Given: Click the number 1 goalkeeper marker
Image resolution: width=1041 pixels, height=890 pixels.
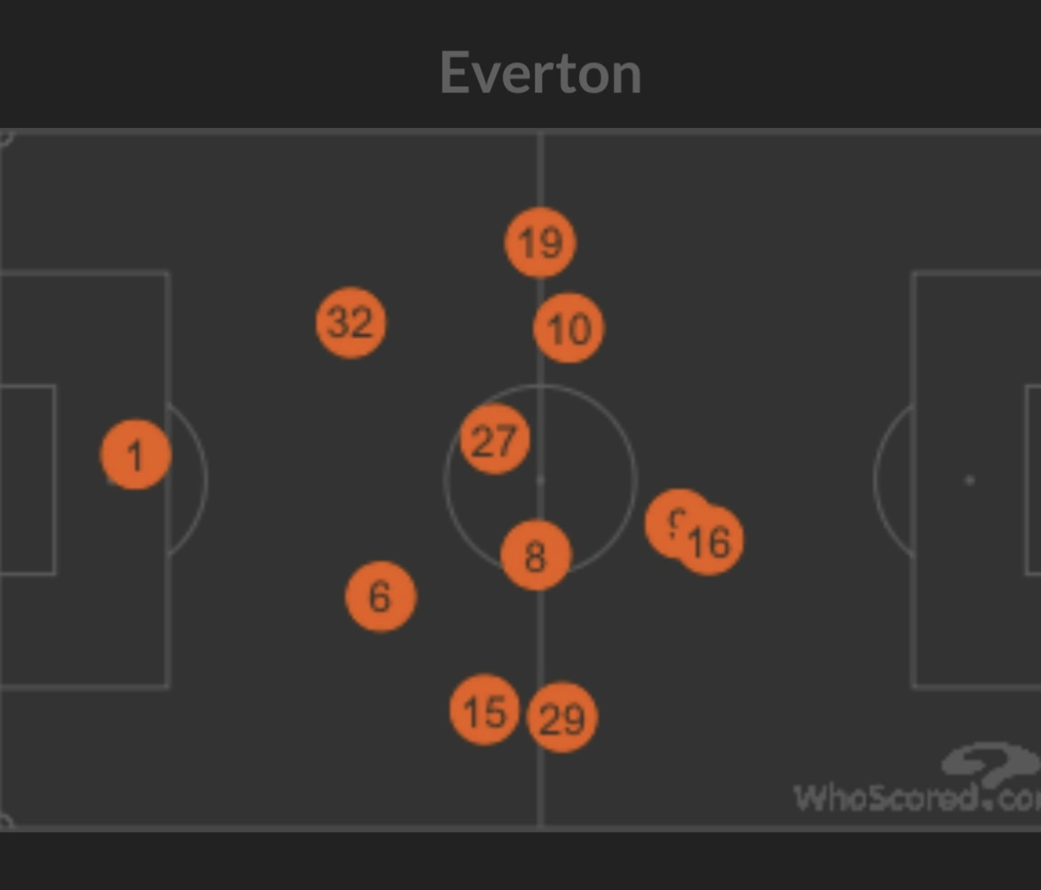Looking at the screenshot, I should pyautogui.click(x=135, y=455).
